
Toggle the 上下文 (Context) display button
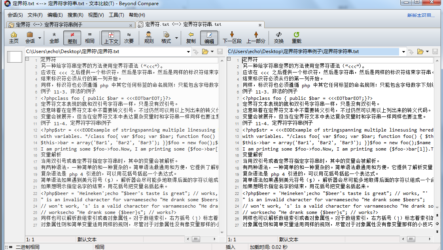(111, 37)
